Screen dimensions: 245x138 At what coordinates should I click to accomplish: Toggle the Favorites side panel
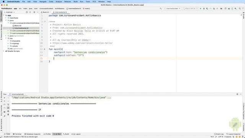pyautogui.click(x=1, y=111)
